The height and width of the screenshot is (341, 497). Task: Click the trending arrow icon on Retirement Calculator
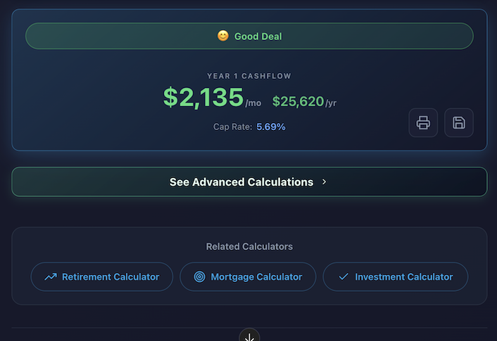(50, 277)
